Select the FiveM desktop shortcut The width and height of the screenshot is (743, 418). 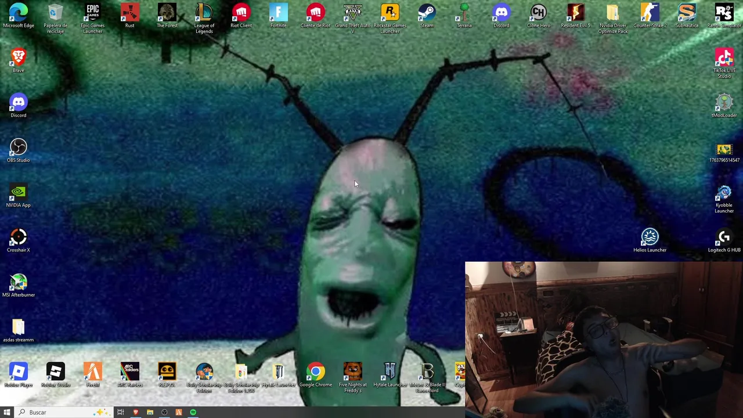[93, 374]
